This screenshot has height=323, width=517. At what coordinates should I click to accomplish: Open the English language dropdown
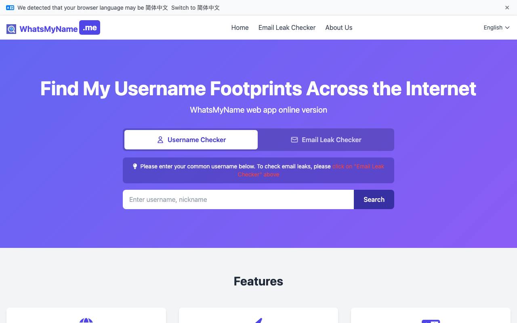point(496,27)
